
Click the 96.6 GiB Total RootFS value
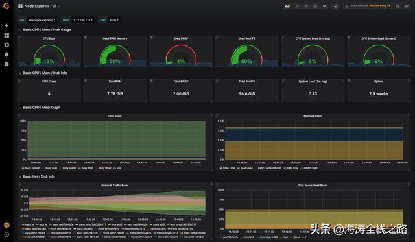click(246, 93)
